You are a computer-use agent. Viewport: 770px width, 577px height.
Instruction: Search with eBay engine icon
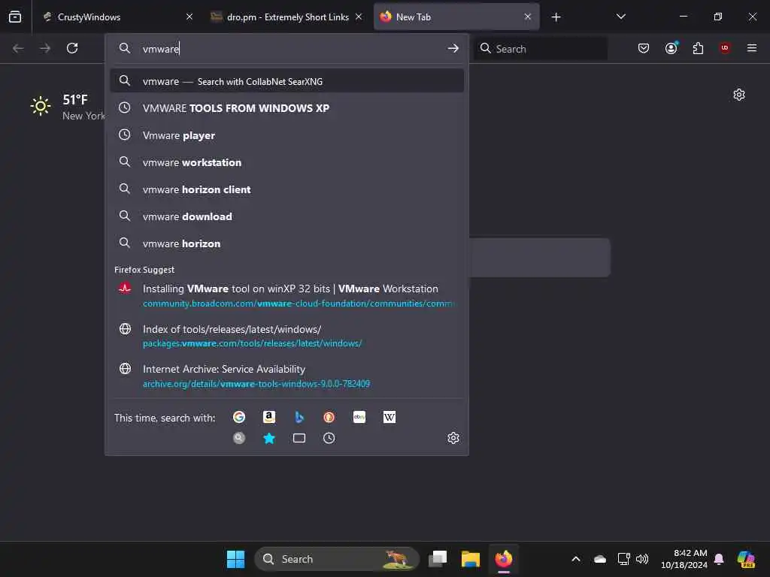(x=359, y=417)
